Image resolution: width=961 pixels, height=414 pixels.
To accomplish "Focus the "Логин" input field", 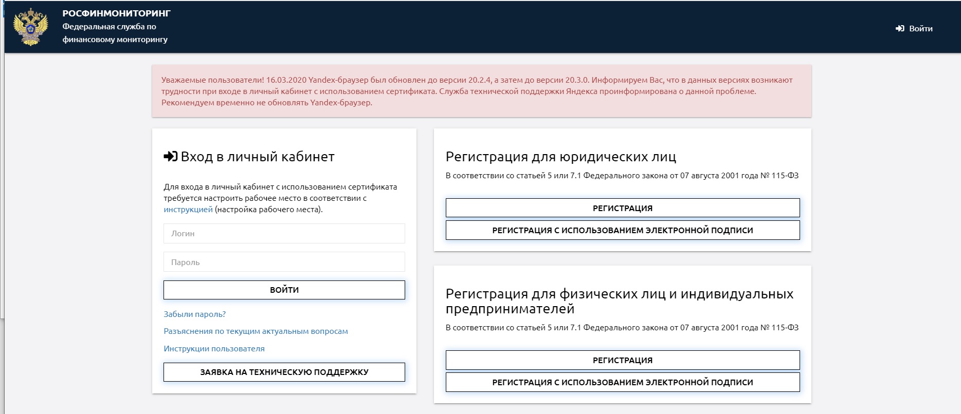I will pos(284,233).
